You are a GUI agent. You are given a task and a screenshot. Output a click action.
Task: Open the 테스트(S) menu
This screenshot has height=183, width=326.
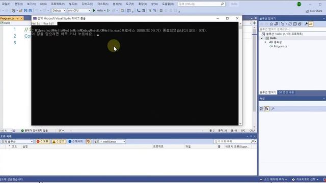103,4
